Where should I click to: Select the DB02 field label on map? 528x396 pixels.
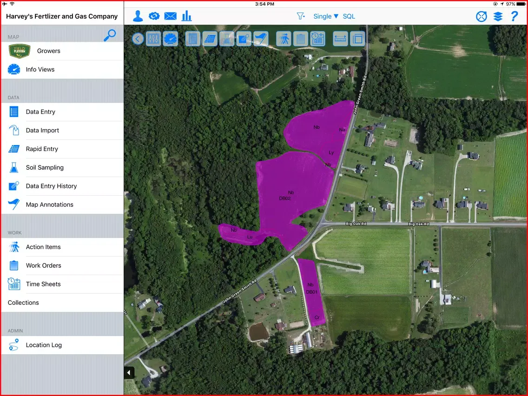285,198
